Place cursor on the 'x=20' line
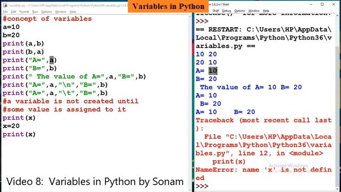341x192 pixels. coord(11,126)
